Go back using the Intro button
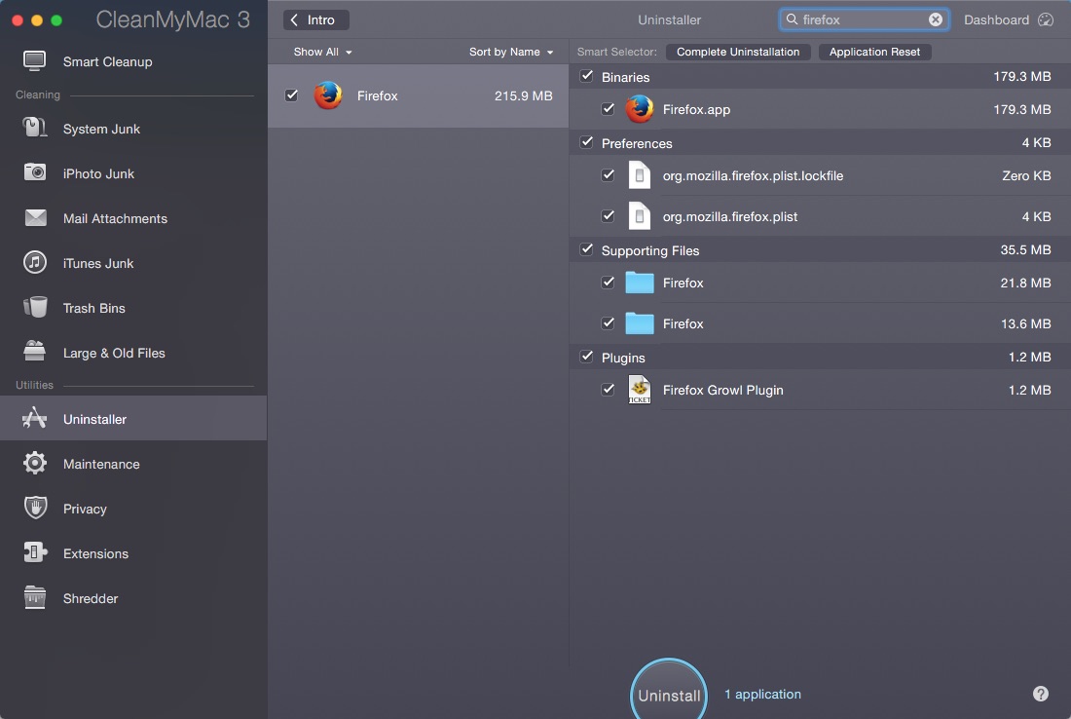This screenshot has width=1071, height=719. [x=315, y=19]
